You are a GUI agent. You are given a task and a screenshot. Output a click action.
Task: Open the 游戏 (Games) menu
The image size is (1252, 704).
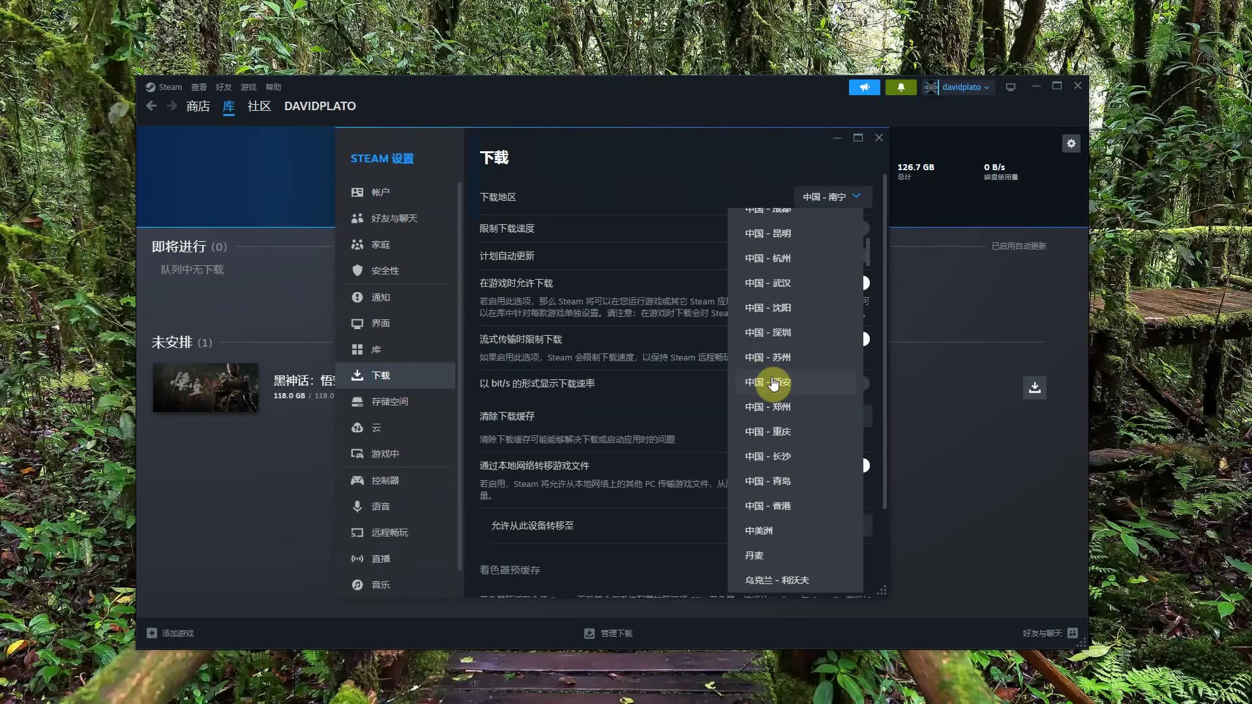pyautogui.click(x=248, y=87)
